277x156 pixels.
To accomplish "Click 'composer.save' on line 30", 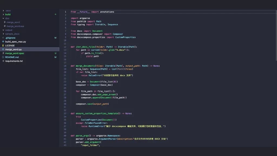I will pos(84,104).
